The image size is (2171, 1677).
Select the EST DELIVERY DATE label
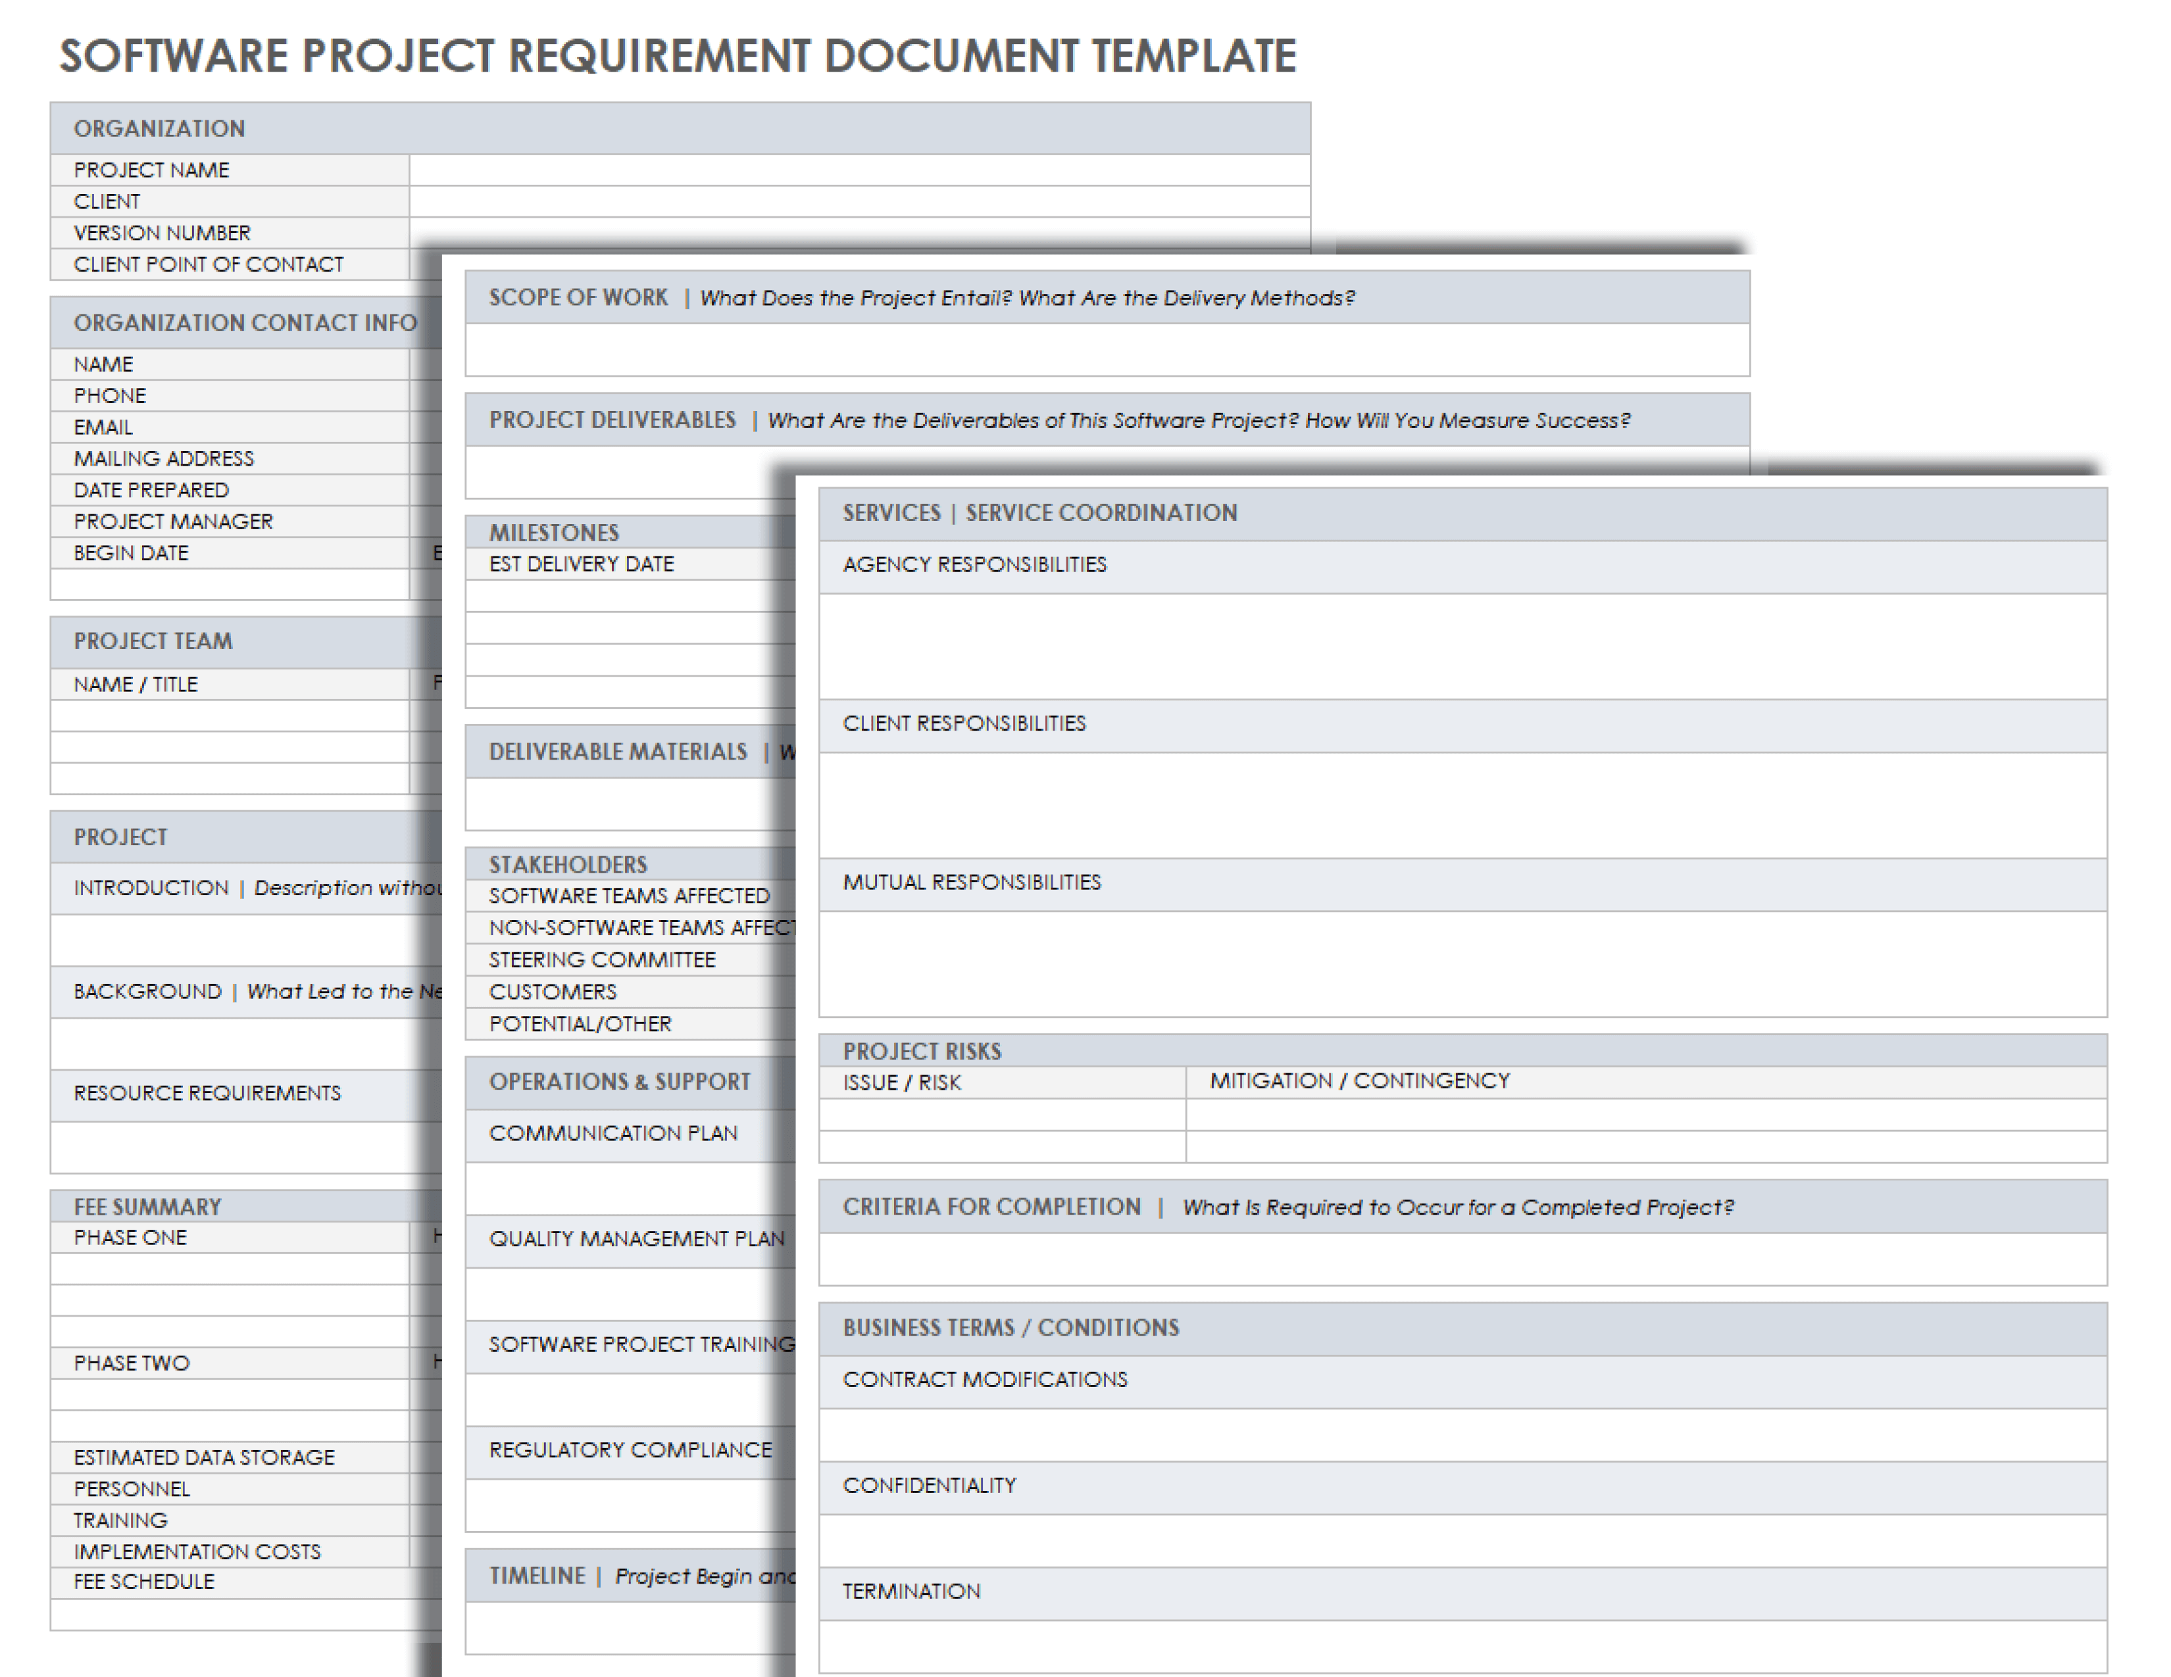(x=582, y=564)
